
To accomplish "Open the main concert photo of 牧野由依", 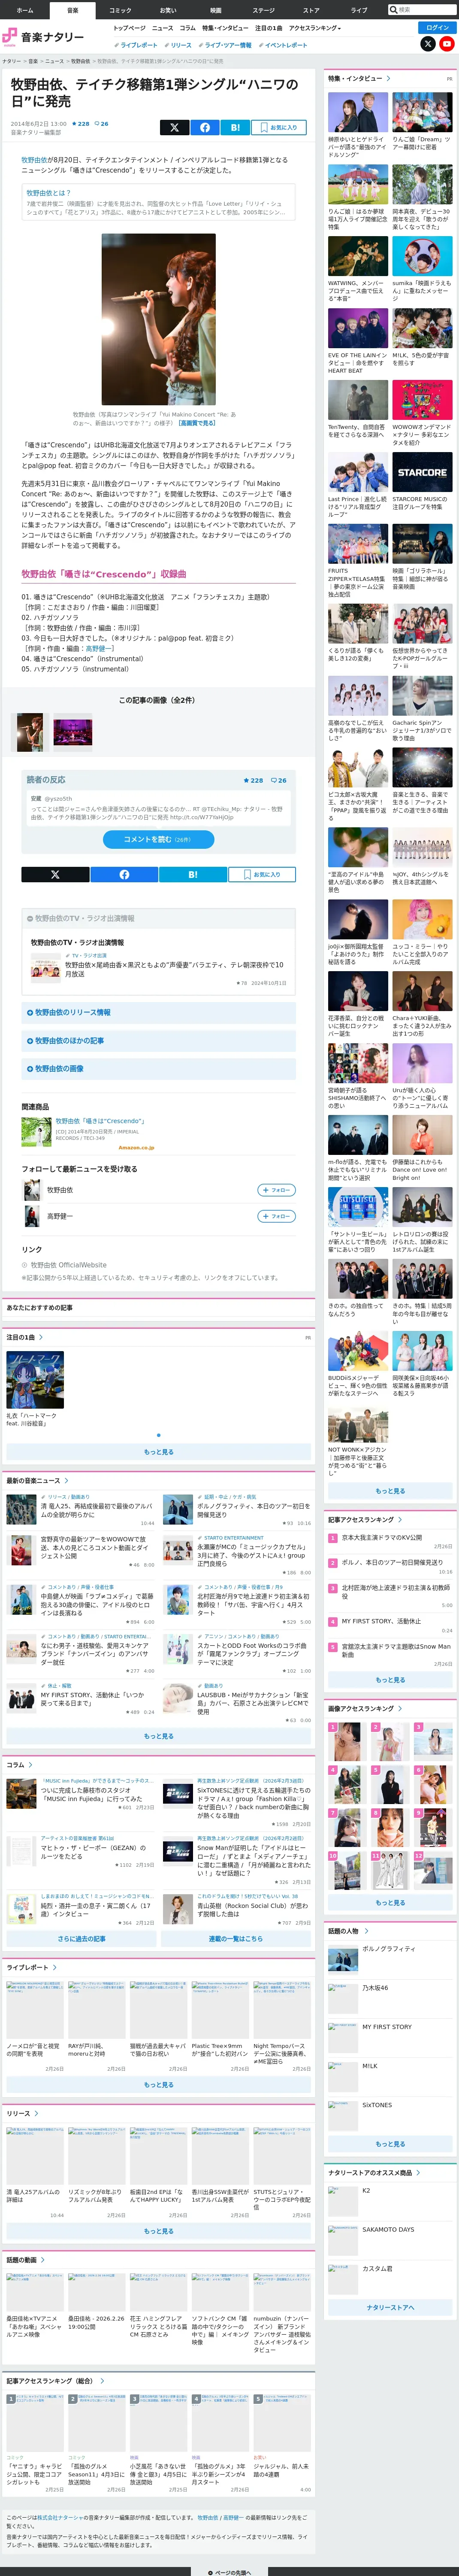I will (x=158, y=320).
